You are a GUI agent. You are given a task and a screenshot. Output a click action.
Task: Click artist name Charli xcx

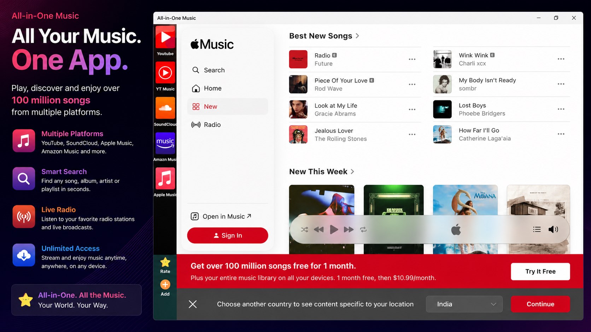(x=472, y=64)
